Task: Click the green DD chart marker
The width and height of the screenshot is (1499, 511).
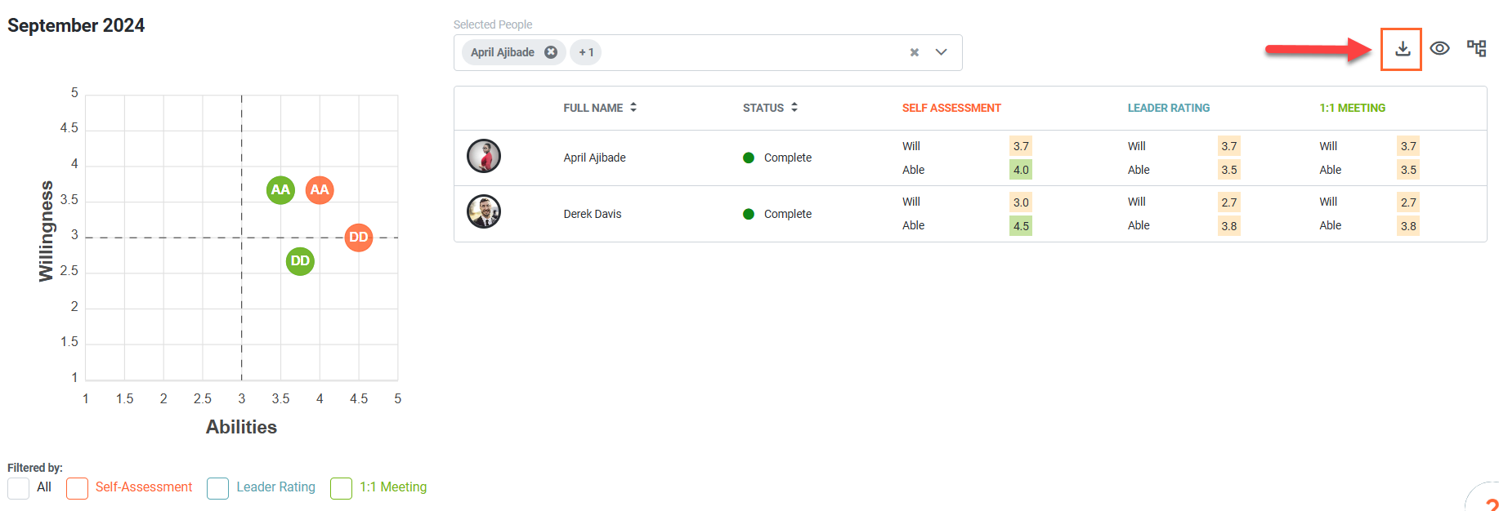Action: 300,261
